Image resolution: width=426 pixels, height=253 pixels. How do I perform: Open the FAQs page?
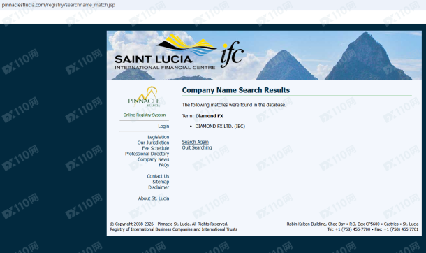[164, 165]
